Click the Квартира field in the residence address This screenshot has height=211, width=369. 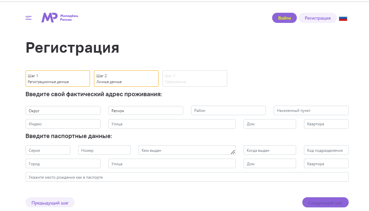326,124
